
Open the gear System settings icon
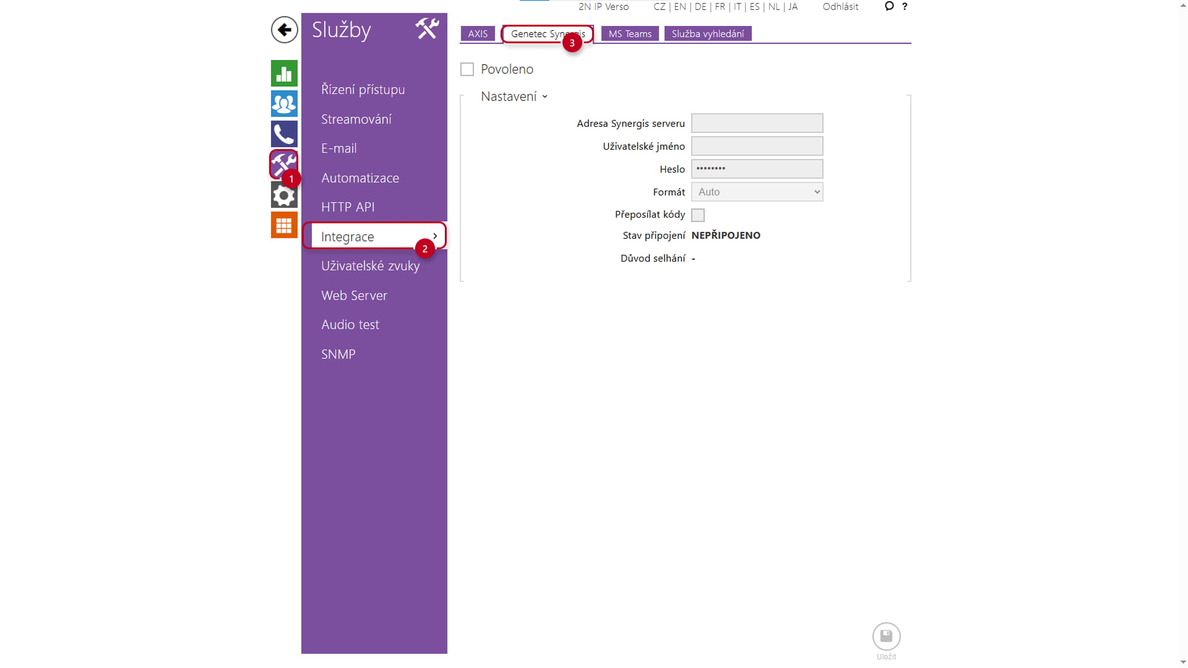coord(284,195)
